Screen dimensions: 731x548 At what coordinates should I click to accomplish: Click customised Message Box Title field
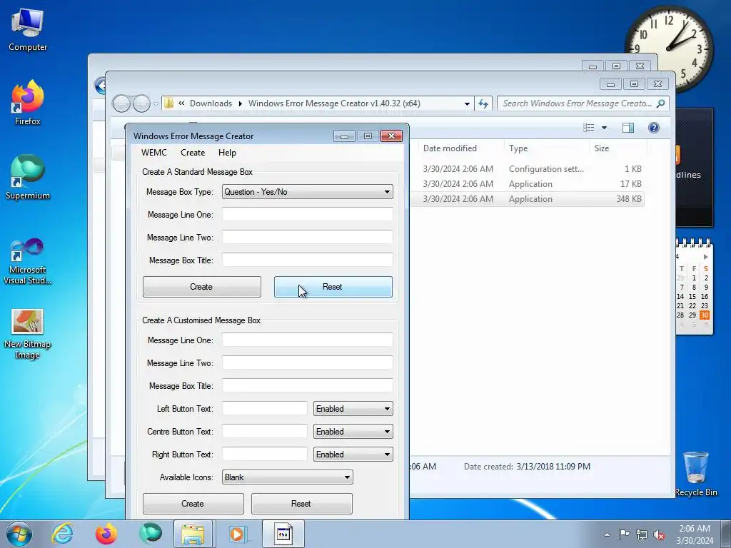pos(307,386)
